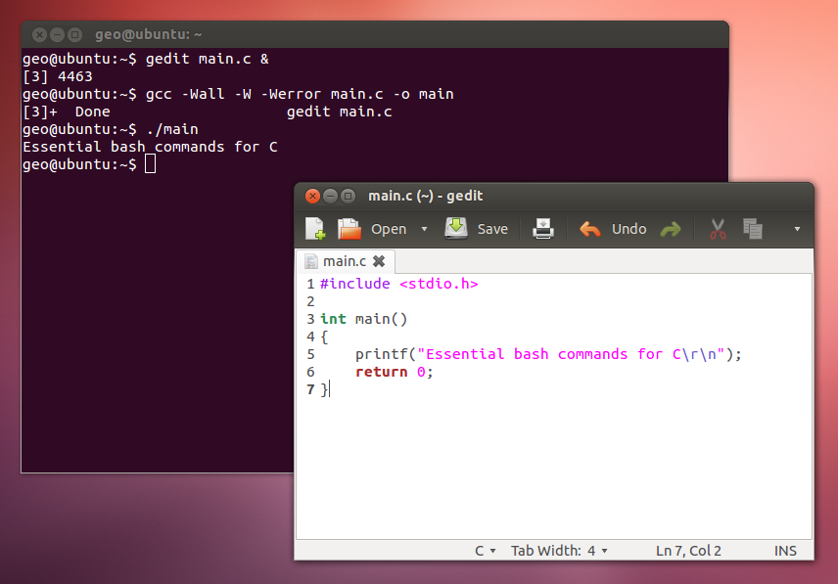
Task: Open the C language selector in the status bar
Action: (x=486, y=551)
